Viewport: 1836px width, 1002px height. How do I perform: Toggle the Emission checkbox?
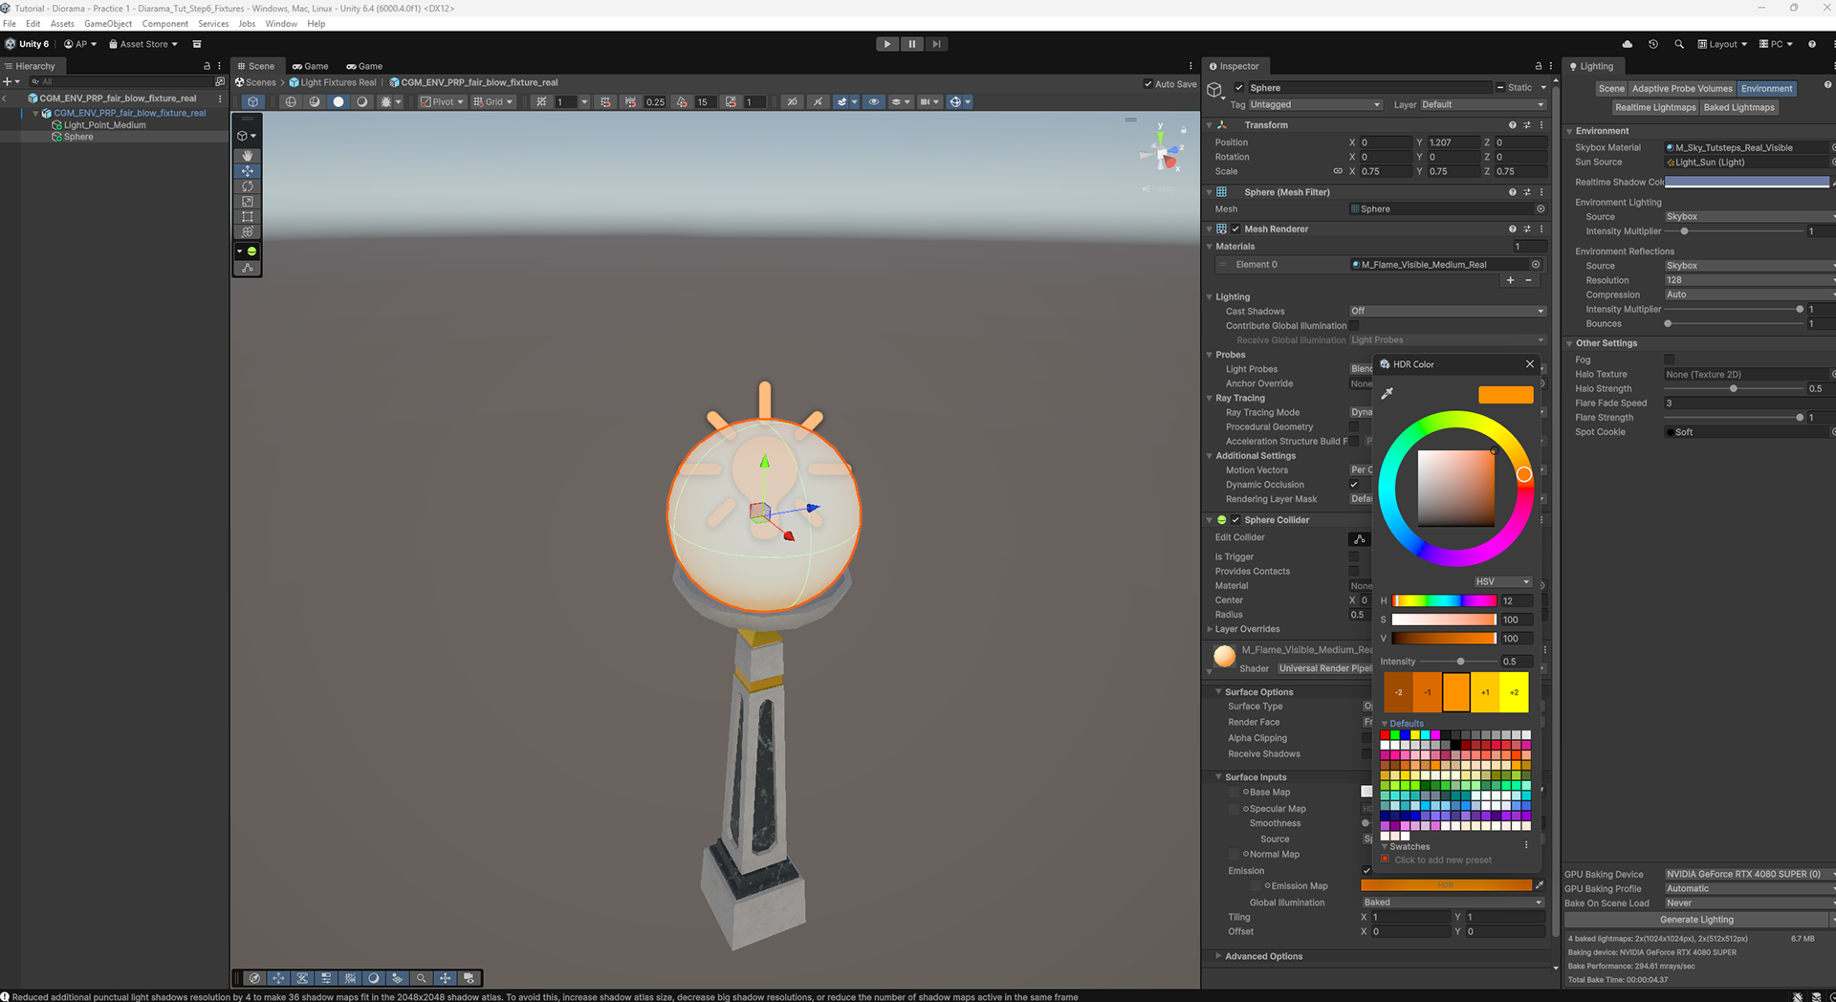click(1366, 871)
